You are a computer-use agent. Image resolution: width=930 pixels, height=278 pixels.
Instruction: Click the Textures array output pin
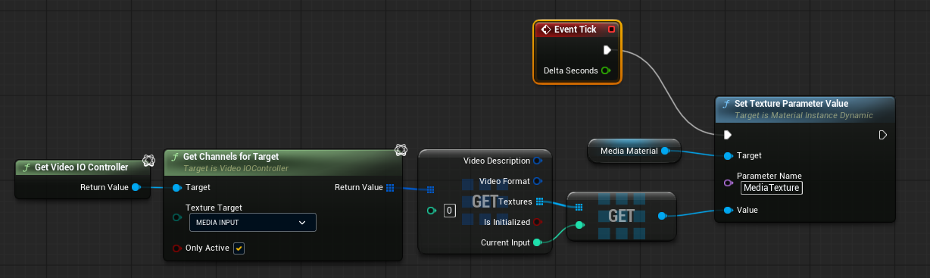click(539, 201)
